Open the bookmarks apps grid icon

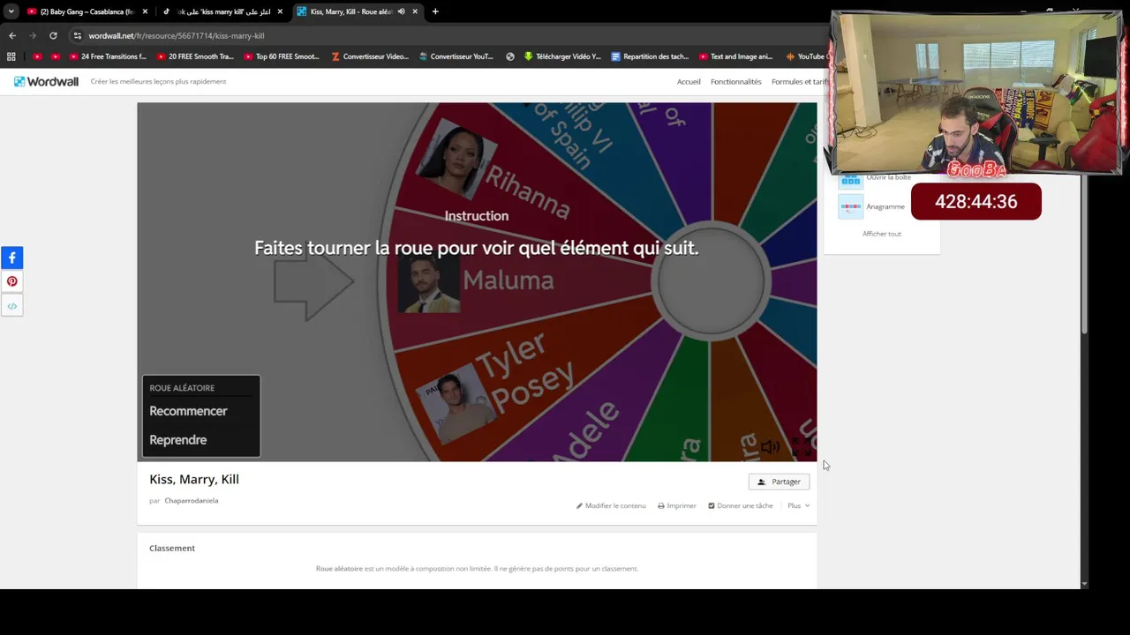click(11, 56)
